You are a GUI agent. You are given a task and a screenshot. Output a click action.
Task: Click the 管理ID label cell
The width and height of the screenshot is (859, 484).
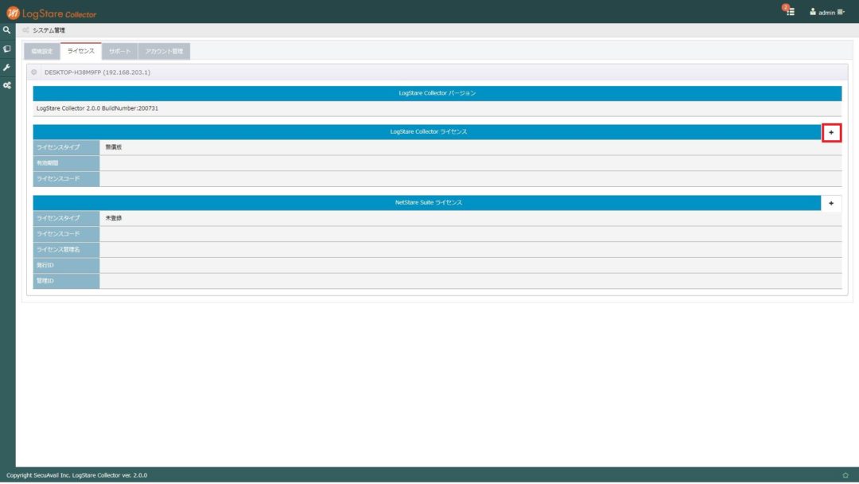[66, 281]
